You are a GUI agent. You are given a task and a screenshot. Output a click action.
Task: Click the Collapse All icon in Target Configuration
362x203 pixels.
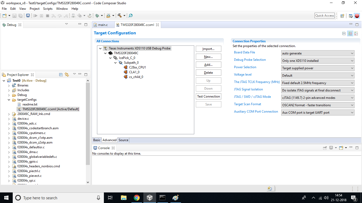click(344, 34)
